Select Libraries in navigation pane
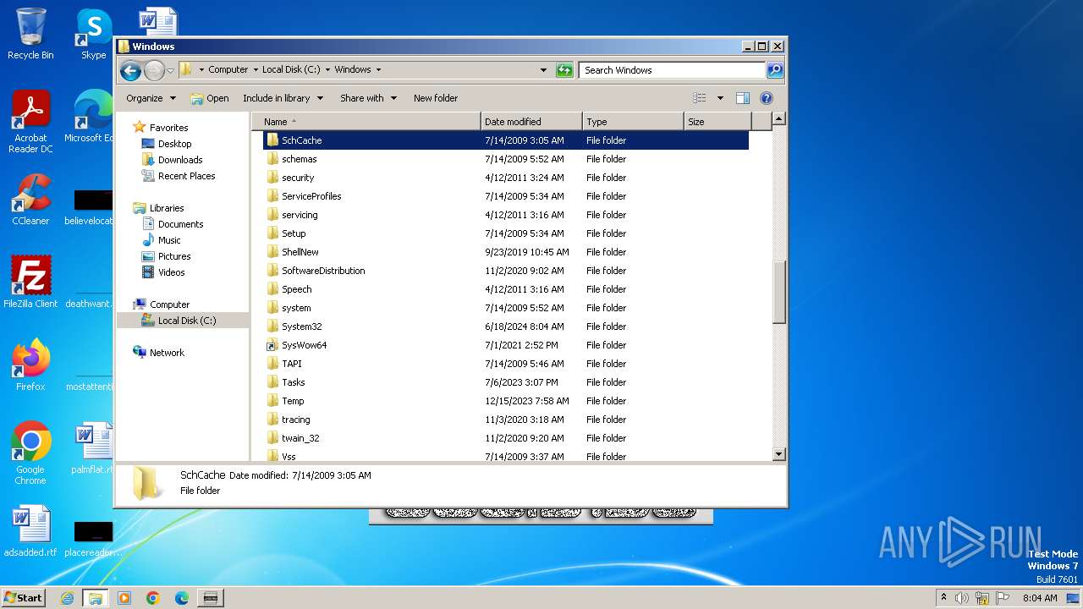Screen dimensions: 1083x609 tap(167, 208)
